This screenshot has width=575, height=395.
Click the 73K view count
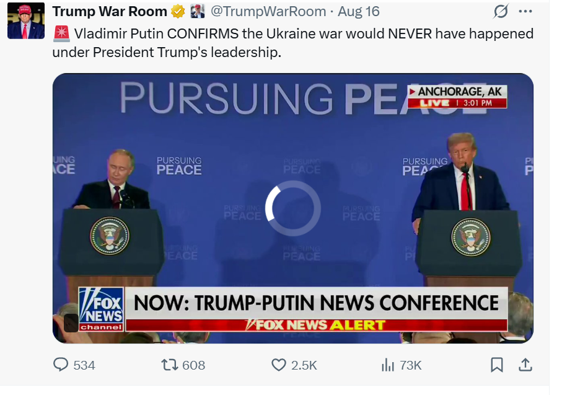tap(410, 365)
